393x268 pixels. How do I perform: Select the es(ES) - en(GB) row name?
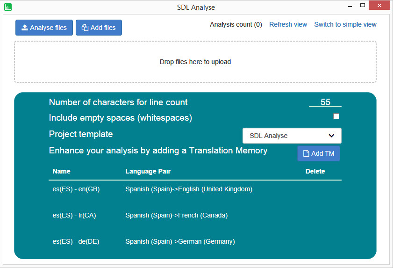tap(76, 189)
